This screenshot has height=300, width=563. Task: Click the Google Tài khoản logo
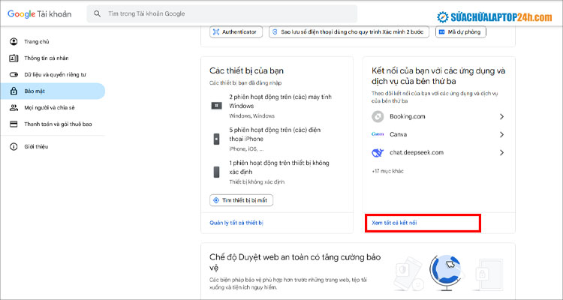(40, 14)
